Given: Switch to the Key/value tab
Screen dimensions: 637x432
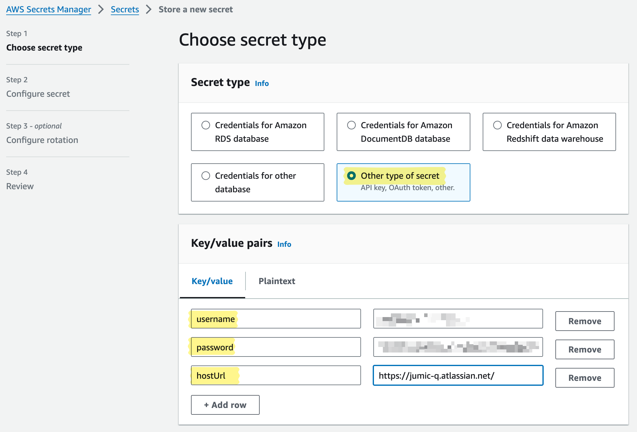Looking at the screenshot, I should [212, 281].
